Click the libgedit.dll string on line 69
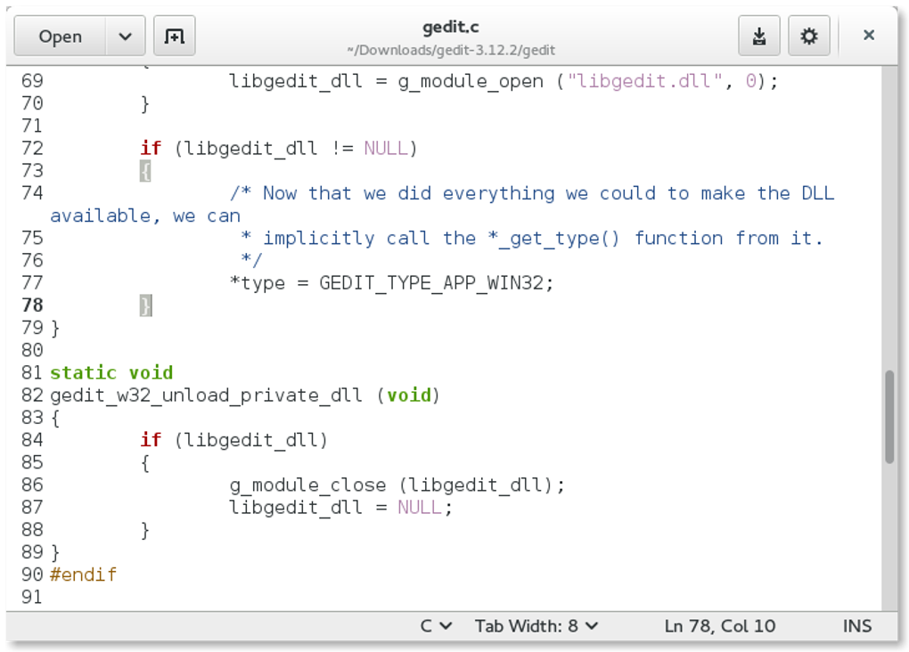The height and width of the screenshot is (652, 909). tap(642, 80)
